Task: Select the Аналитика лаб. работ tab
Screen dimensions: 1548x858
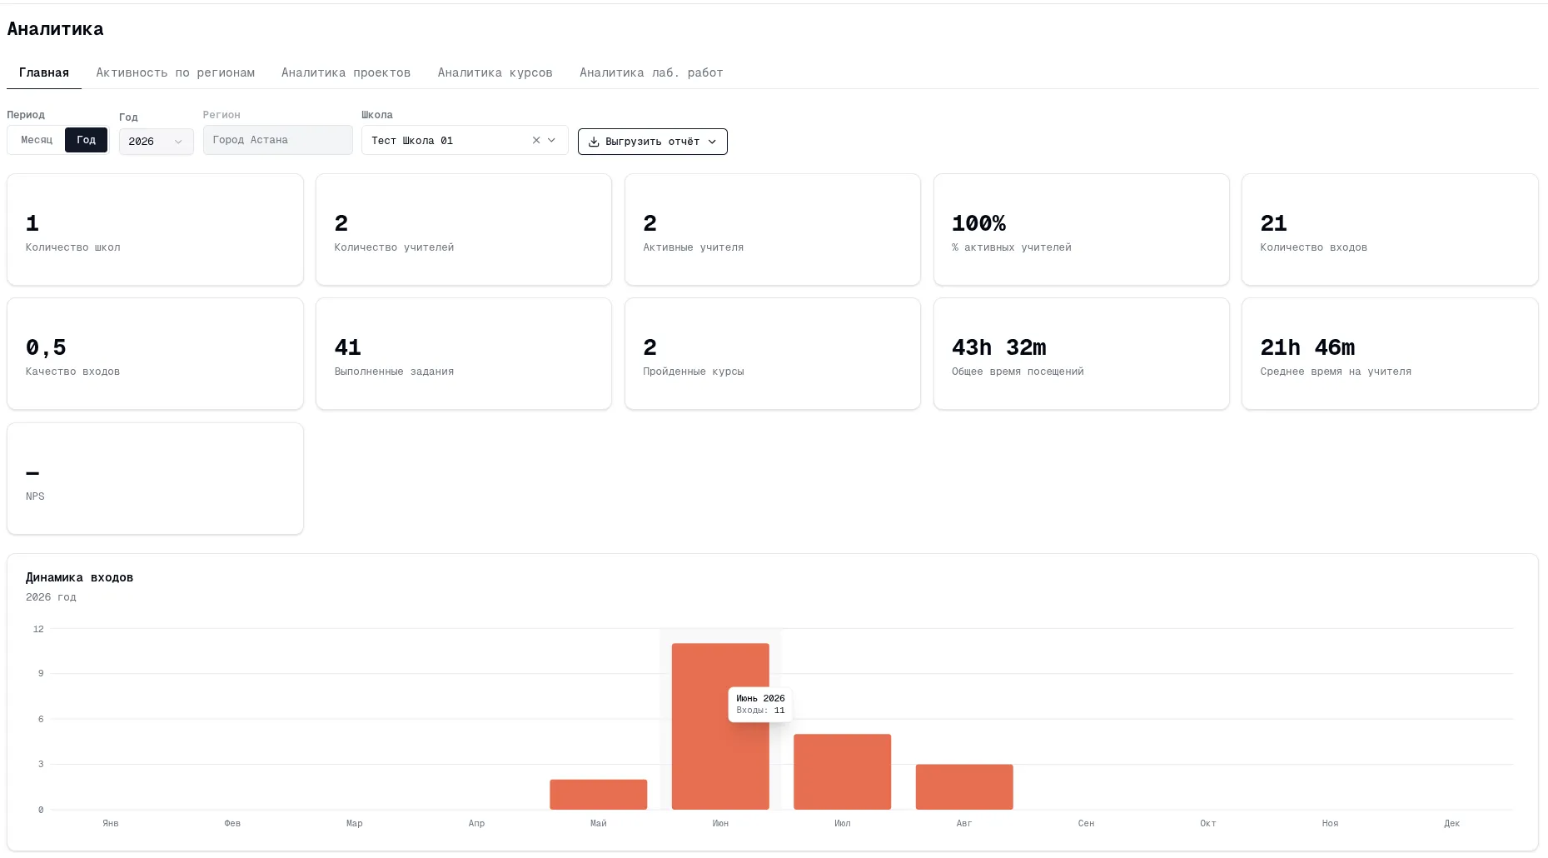Action: pyautogui.click(x=651, y=72)
